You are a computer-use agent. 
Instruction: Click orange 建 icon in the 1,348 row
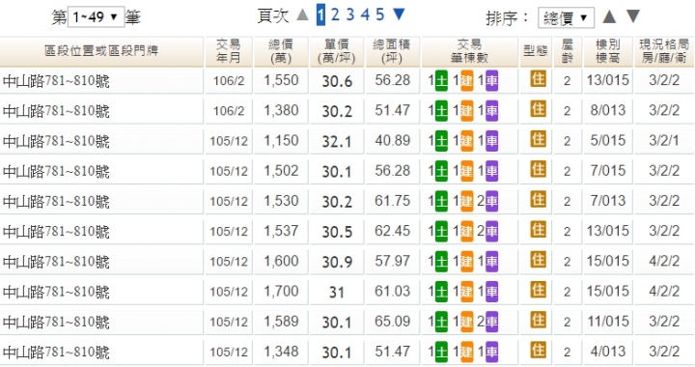(467, 352)
